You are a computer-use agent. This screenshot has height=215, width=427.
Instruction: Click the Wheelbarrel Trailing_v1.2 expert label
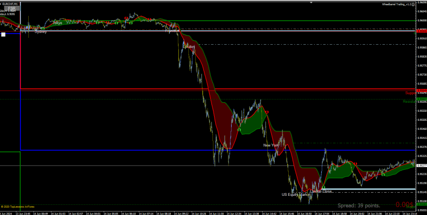[x=396, y=4]
